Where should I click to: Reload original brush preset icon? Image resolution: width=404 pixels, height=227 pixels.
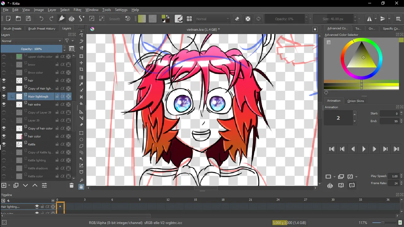click(x=258, y=19)
